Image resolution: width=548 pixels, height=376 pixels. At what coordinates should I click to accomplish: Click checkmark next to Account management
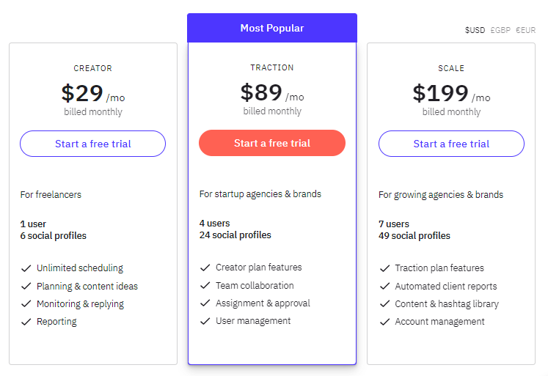click(385, 322)
